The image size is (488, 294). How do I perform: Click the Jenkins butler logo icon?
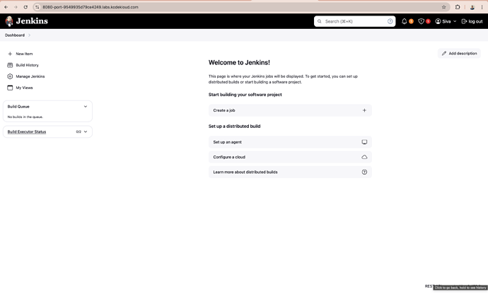[9, 21]
